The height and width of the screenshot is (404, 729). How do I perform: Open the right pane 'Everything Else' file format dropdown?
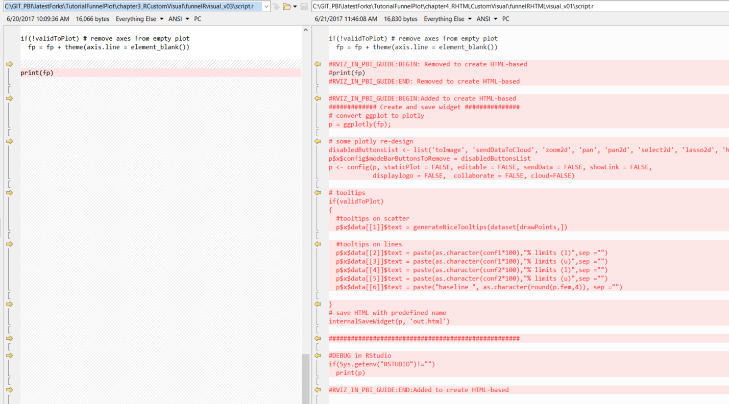tap(448, 19)
